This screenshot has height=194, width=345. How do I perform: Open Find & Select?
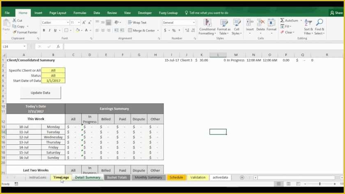pos(319,27)
